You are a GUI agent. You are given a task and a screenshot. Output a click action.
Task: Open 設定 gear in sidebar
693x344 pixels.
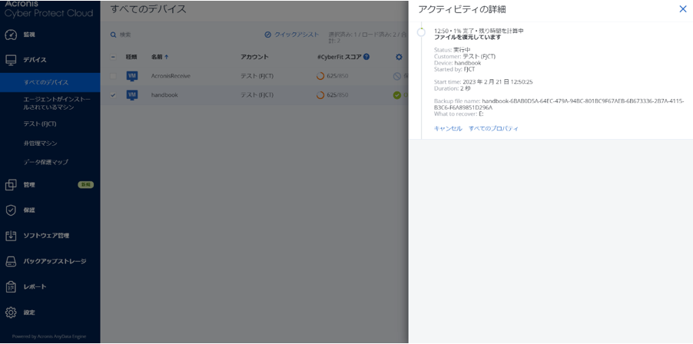point(11,313)
